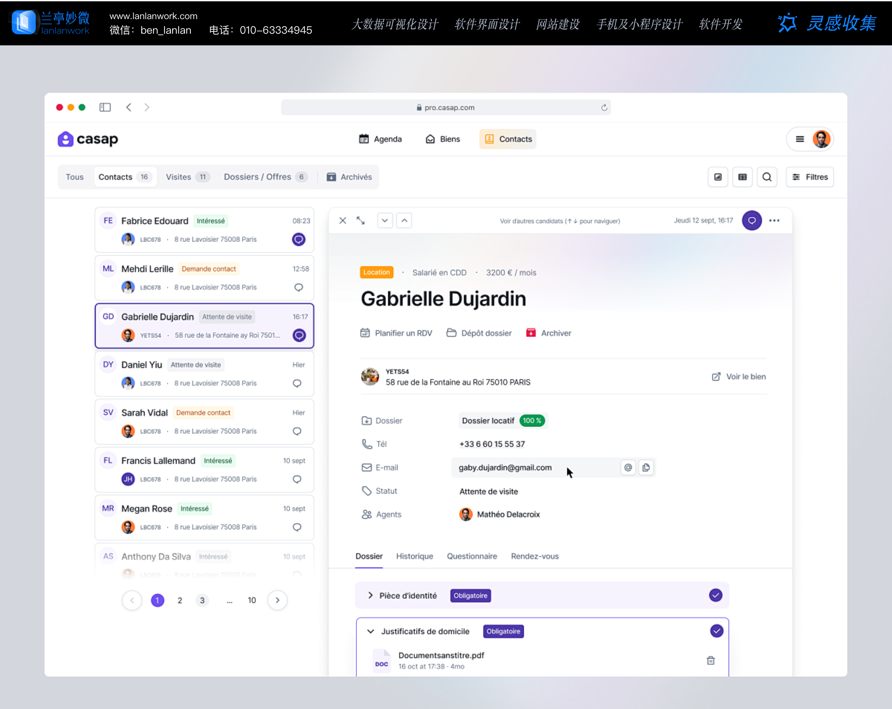892x709 pixels.
Task: Click the search magnifier icon
Action: (767, 177)
